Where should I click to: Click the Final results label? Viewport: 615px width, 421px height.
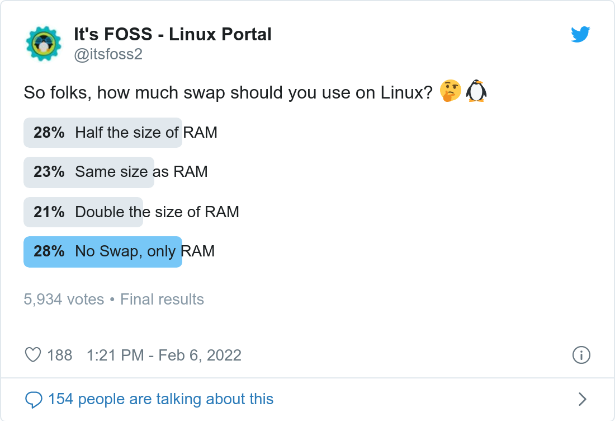pyautogui.click(x=162, y=300)
